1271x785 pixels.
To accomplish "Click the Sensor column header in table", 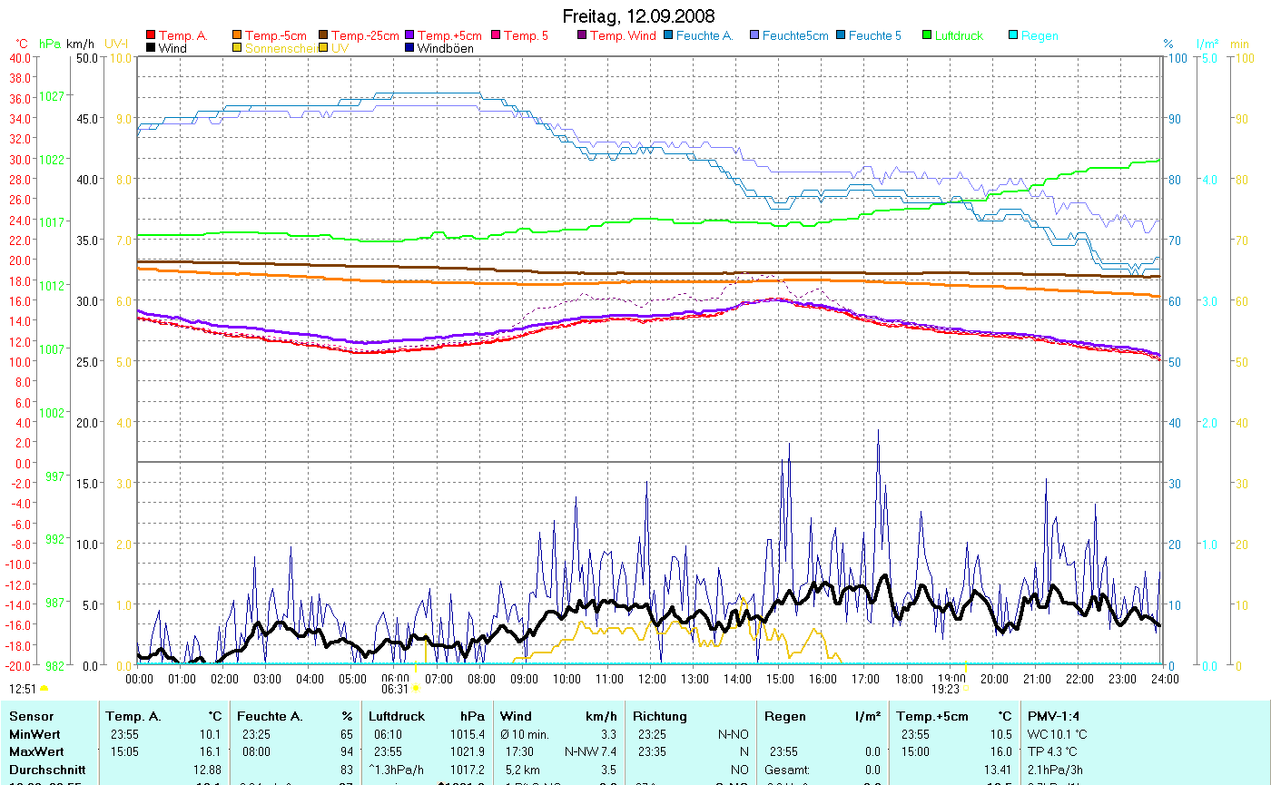I will click(31, 716).
